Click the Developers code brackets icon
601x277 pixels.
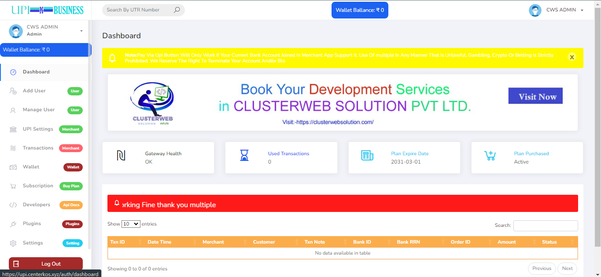coord(13,205)
